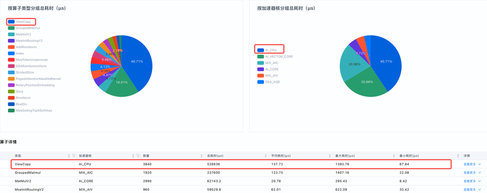This screenshot has width=487, height=193.
Task: Toggle Slice legend entry
Action: point(16,91)
